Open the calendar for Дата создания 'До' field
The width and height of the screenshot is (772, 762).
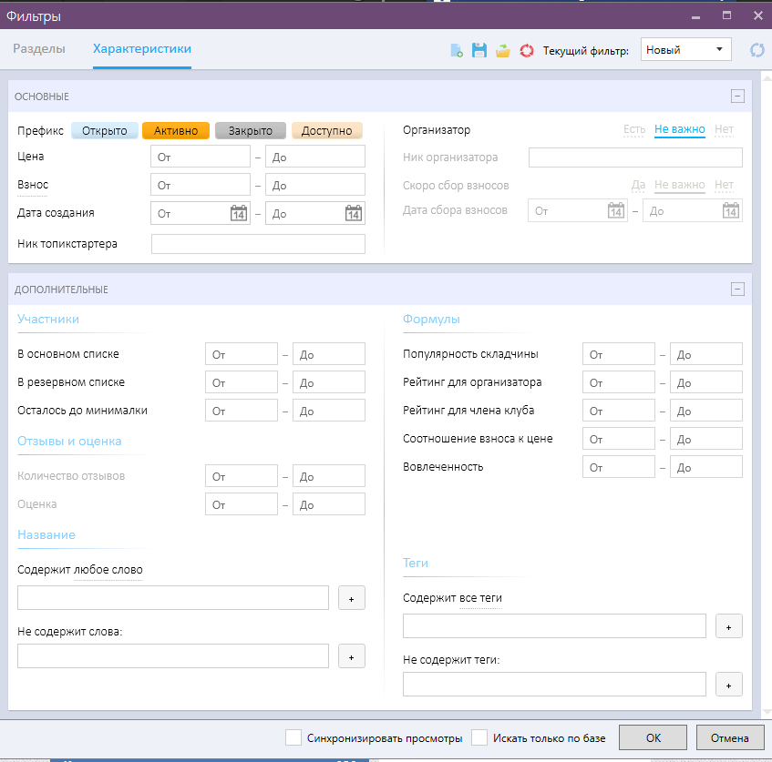(x=354, y=214)
